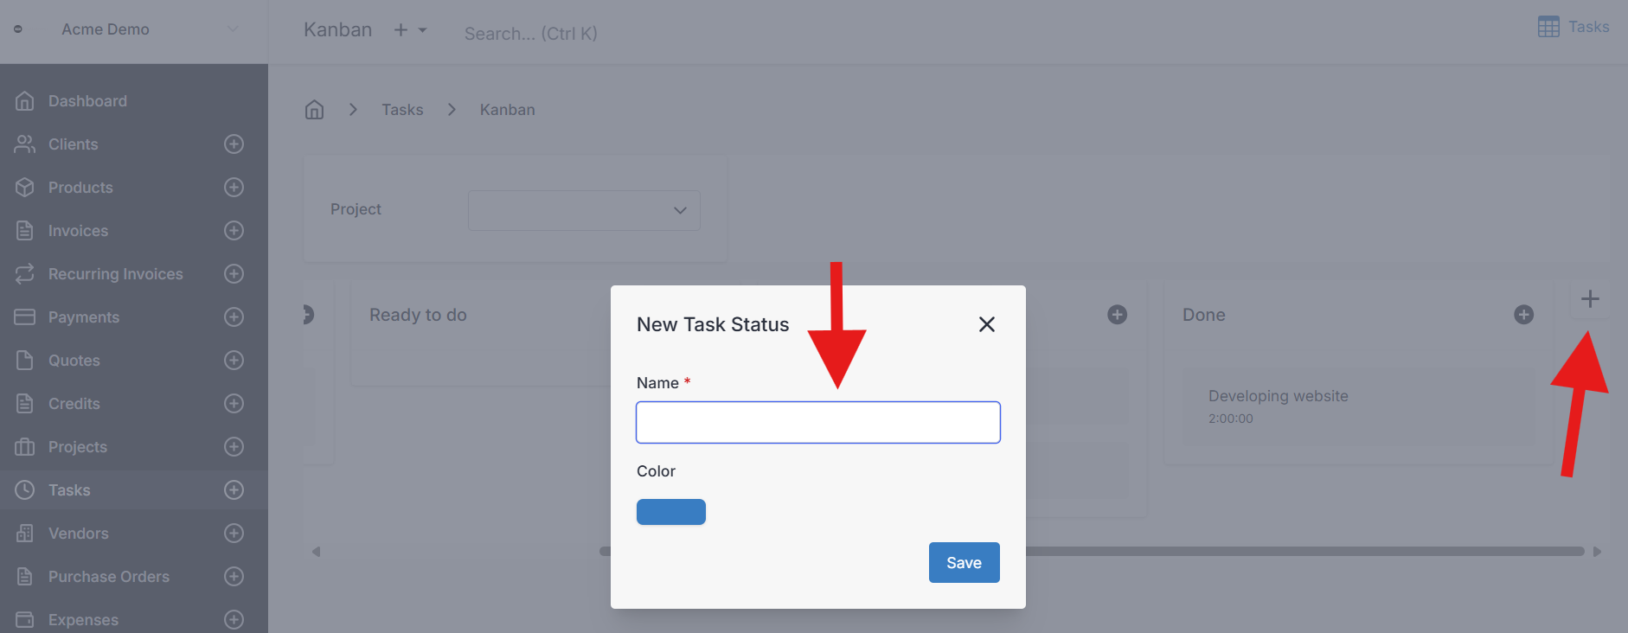This screenshot has width=1628, height=633.
Task: Click the Recurring Invoices loop icon
Action: pos(25,274)
